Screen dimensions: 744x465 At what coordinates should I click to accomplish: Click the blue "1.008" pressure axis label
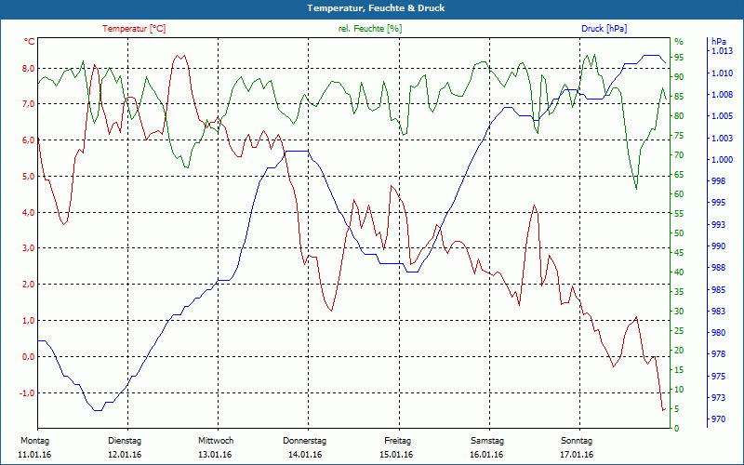pos(722,95)
